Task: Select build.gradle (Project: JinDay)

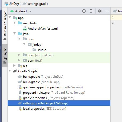Action: (43, 77)
